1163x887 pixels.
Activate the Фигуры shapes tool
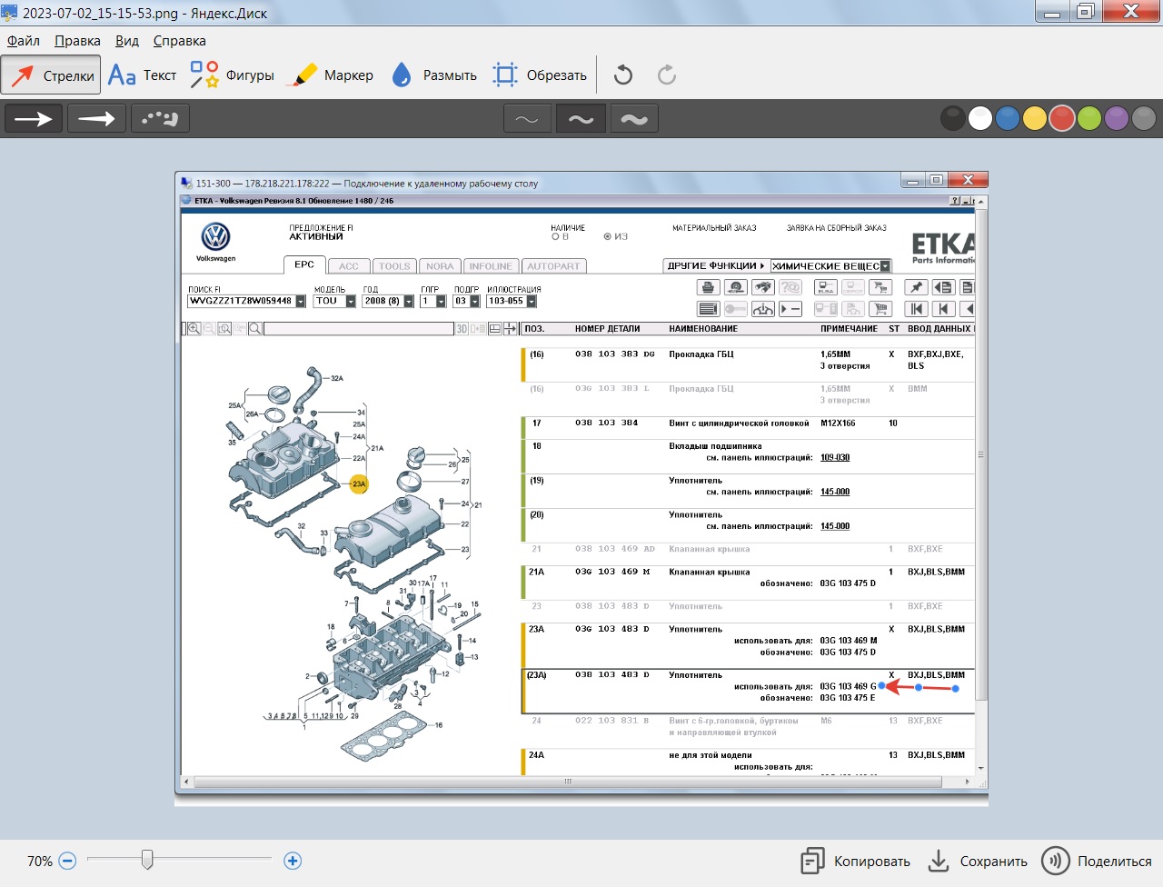(232, 75)
